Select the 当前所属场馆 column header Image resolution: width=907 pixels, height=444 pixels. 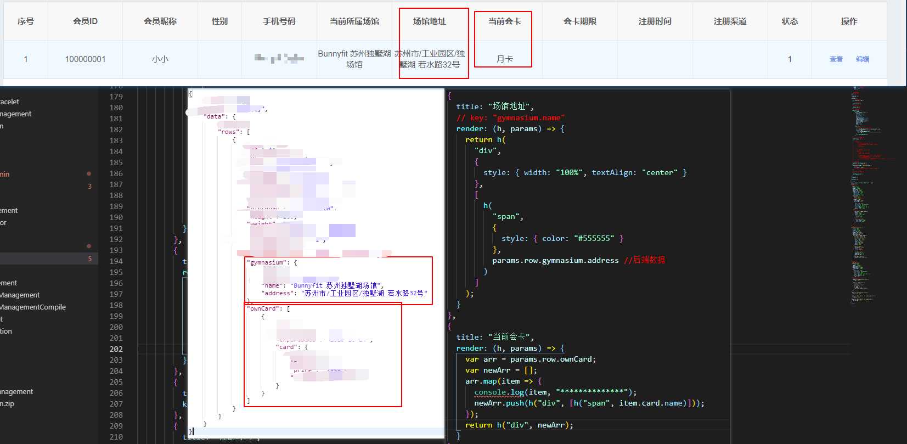354,21
